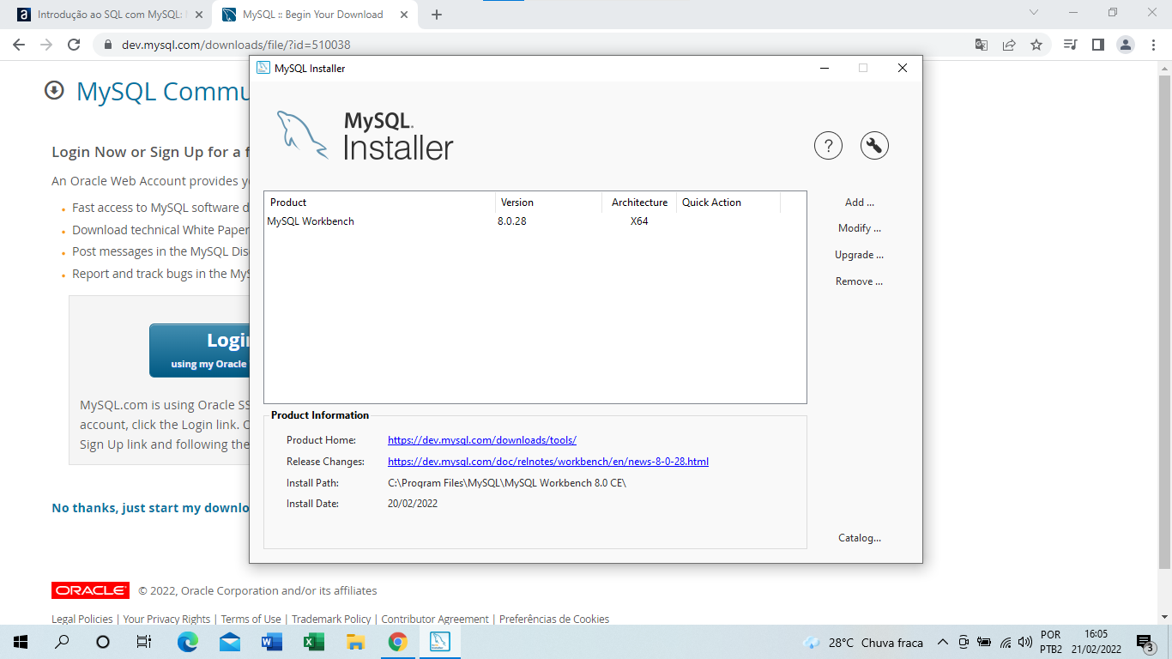Image resolution: width=1172 pixels, height=659 pixels.
Task: Open Excel from the taskbar
Action: tap(313, 642)
